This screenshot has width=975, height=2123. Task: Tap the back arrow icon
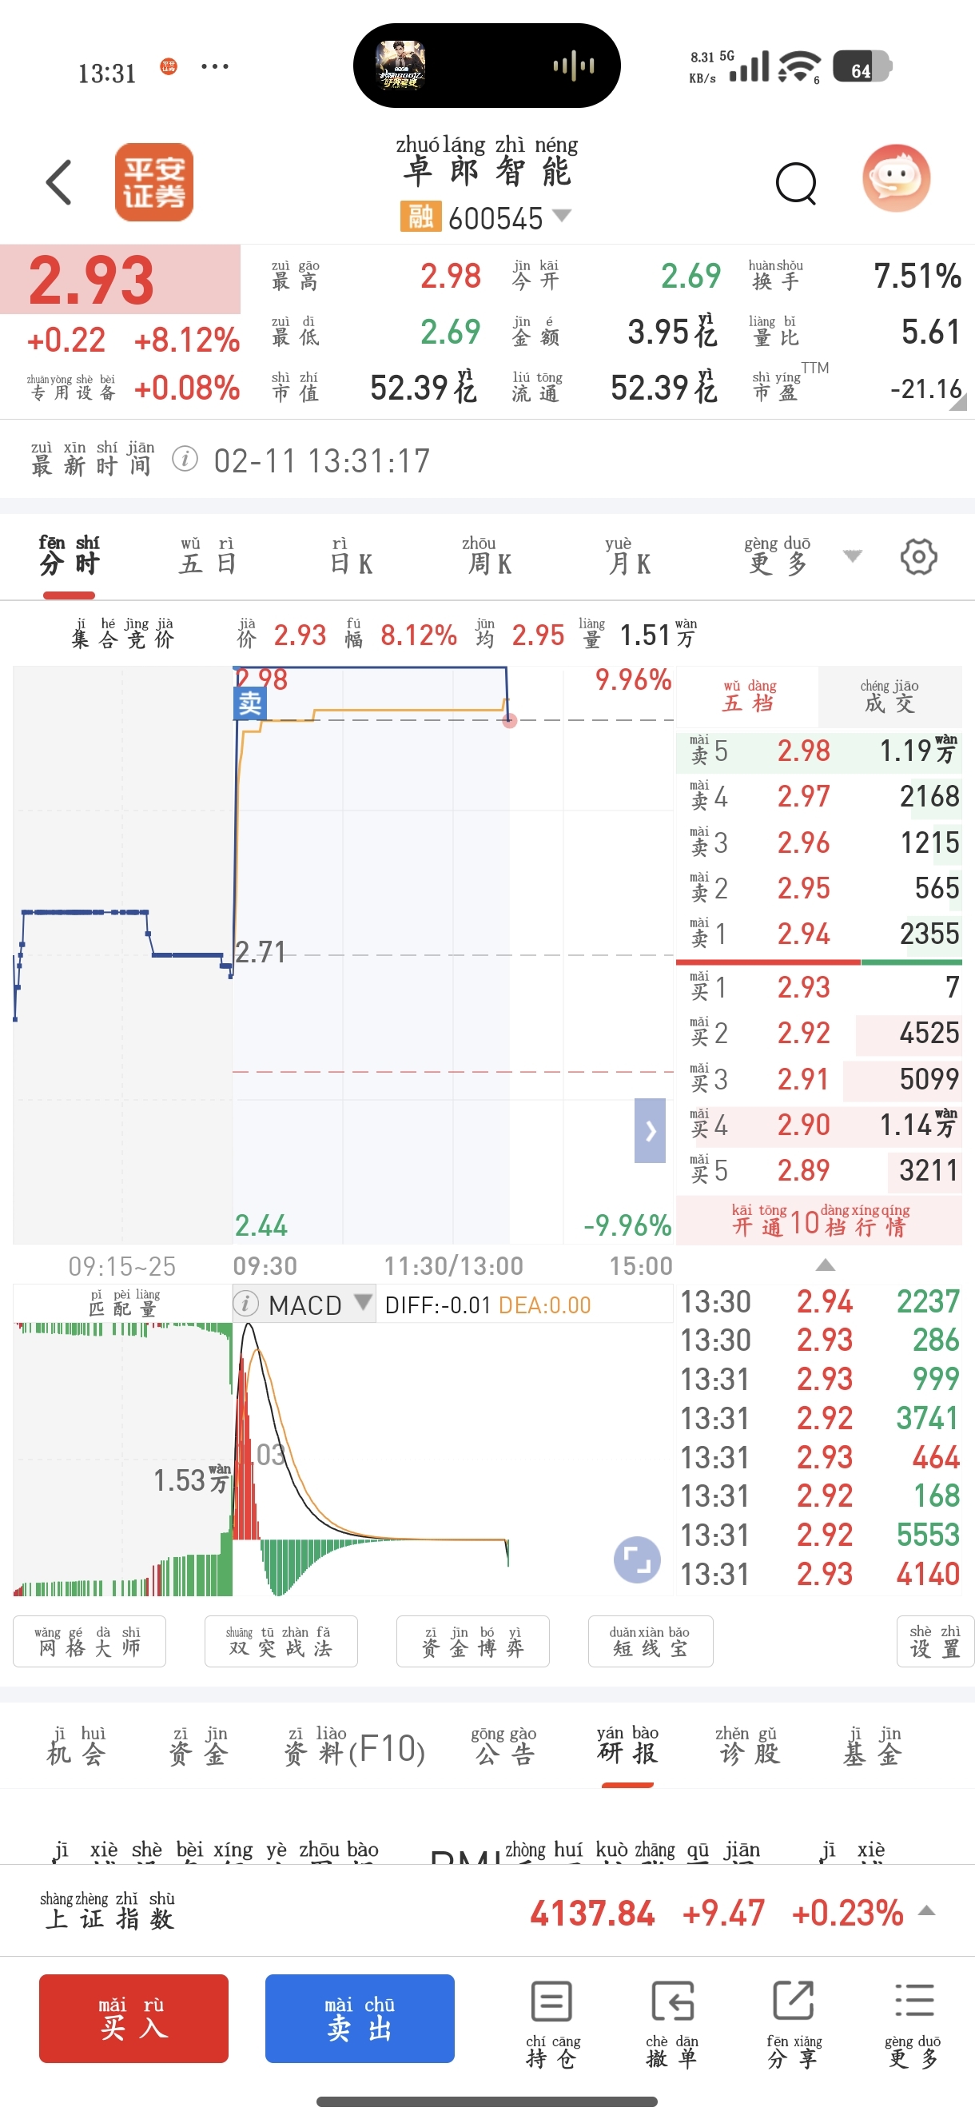(x=59, y=182)
